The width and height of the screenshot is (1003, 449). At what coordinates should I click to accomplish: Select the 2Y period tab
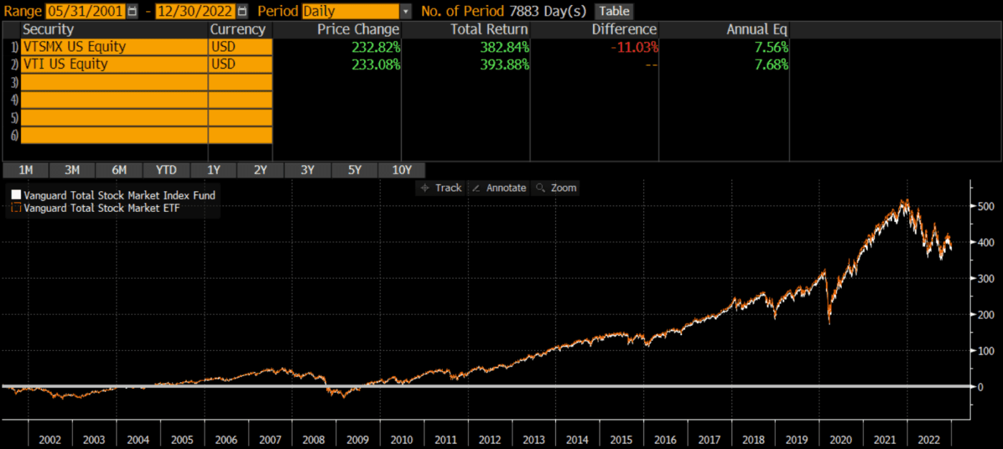point(260,170)
